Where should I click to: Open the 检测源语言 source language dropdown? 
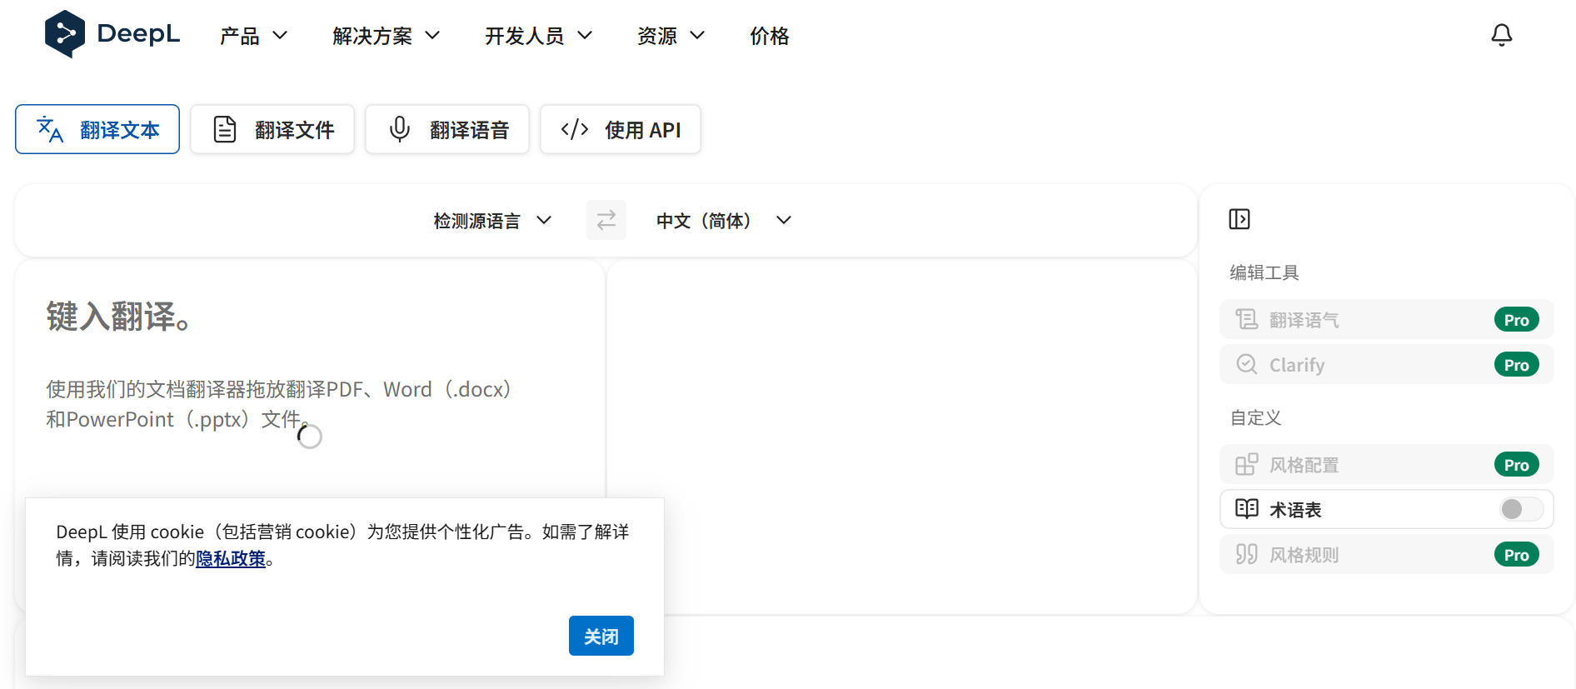[x=492, y=221]
